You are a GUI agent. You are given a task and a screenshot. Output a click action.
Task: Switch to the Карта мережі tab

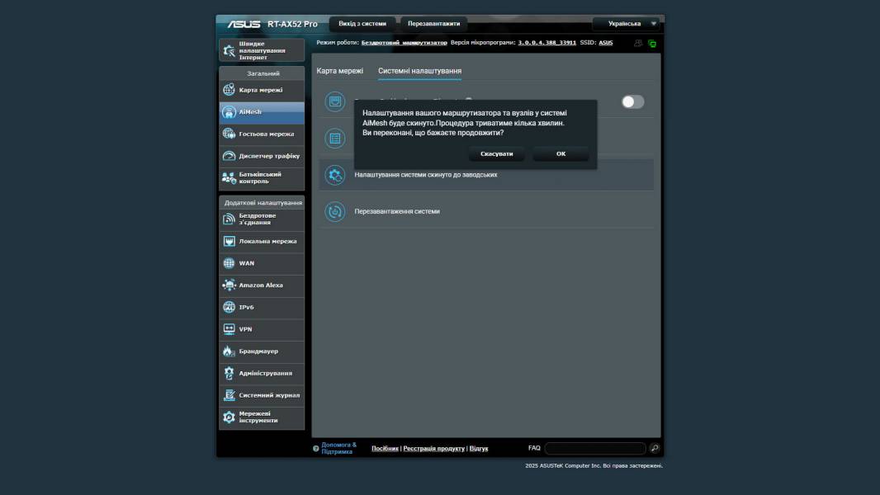coord(339,71)
